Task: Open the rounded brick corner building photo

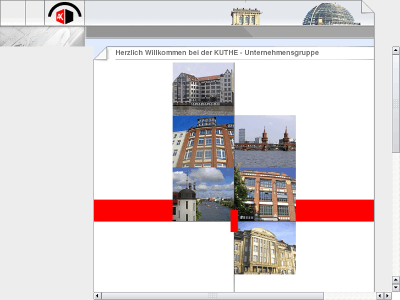Action: pos(204,141)
